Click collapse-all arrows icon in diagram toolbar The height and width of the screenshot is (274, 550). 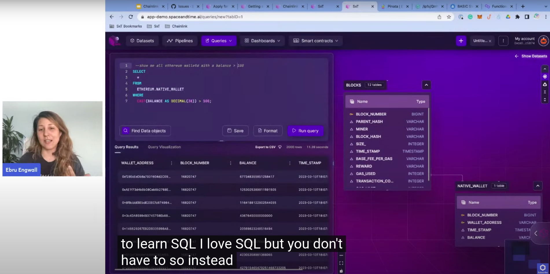point(545,92)
